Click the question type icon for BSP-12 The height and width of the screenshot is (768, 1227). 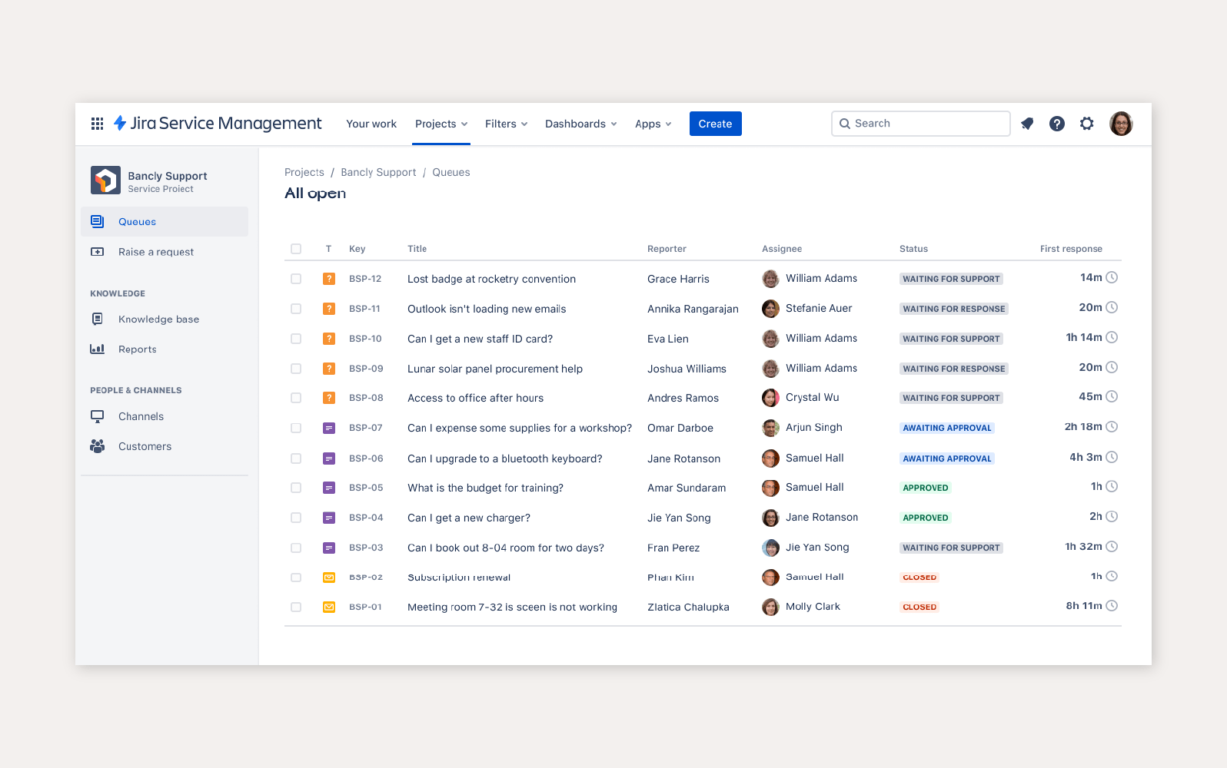click(329, 279)
